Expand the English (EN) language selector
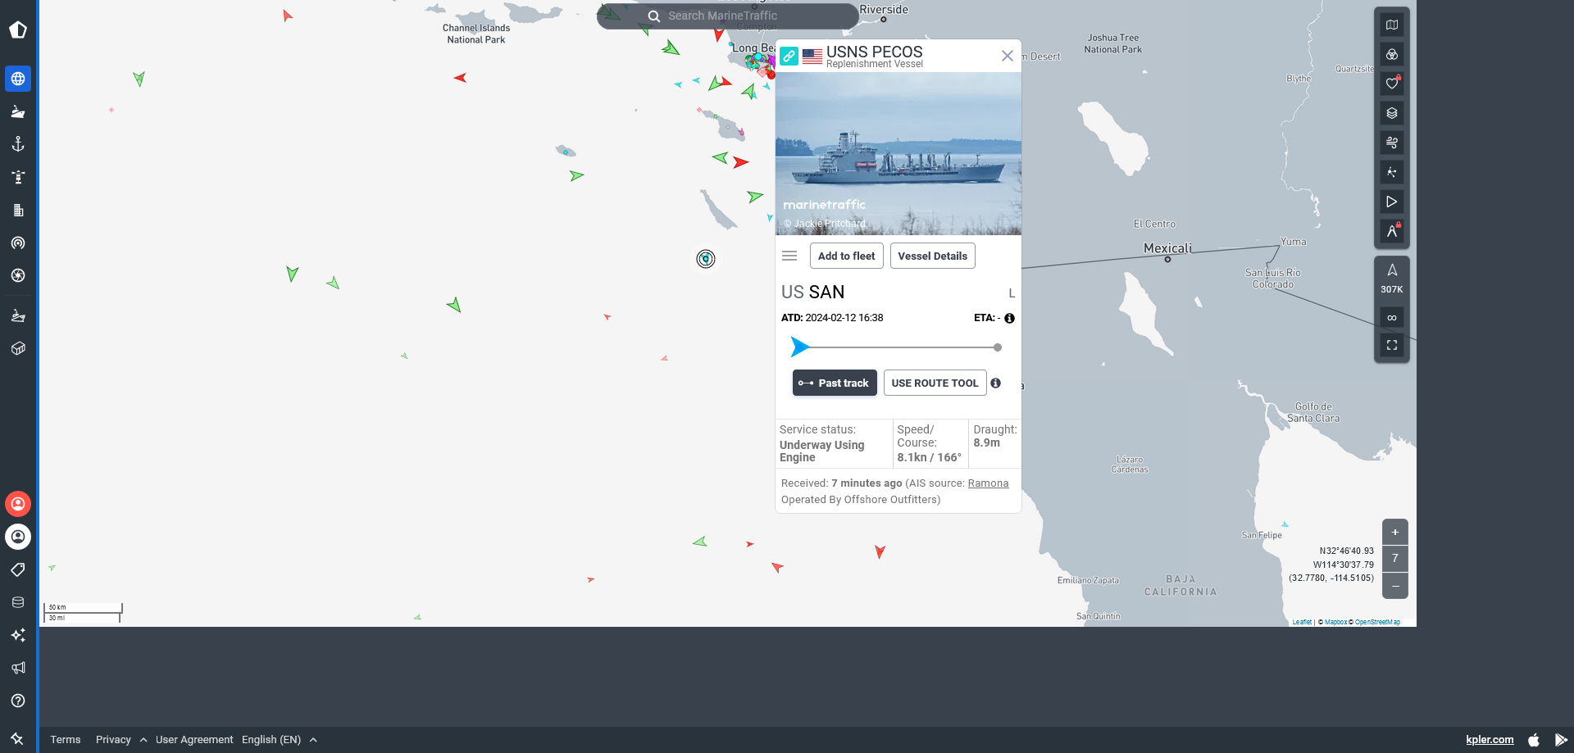 pyautogui.click(x=280, y=740)
